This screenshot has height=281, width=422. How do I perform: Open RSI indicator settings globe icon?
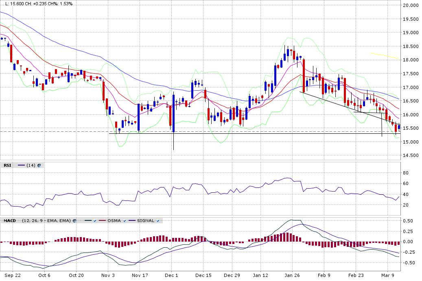click(39, 166)
